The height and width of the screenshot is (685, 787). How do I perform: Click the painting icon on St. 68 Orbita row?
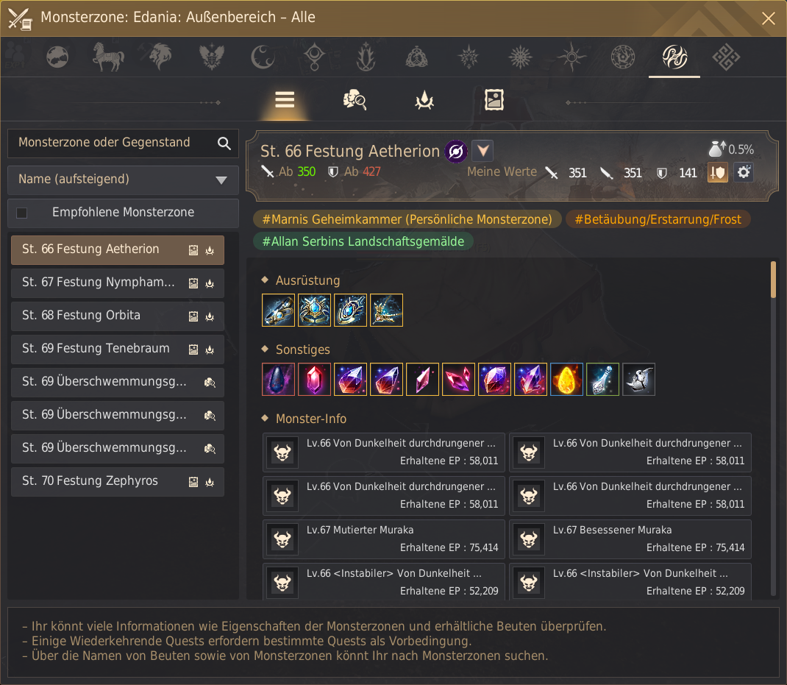(x=193, y=316)
